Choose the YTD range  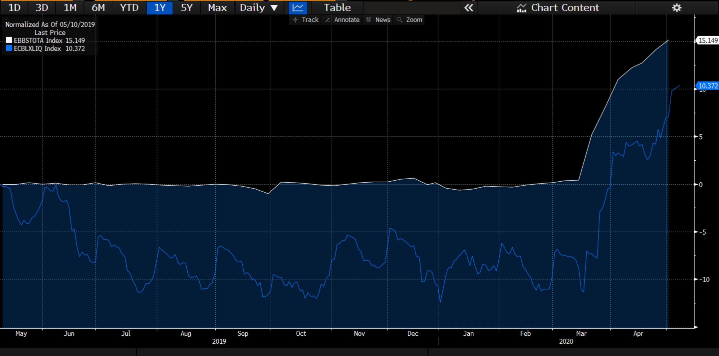[x=129, y=7]
